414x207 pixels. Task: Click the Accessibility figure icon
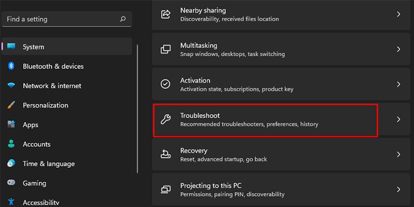tap(11, 202)
